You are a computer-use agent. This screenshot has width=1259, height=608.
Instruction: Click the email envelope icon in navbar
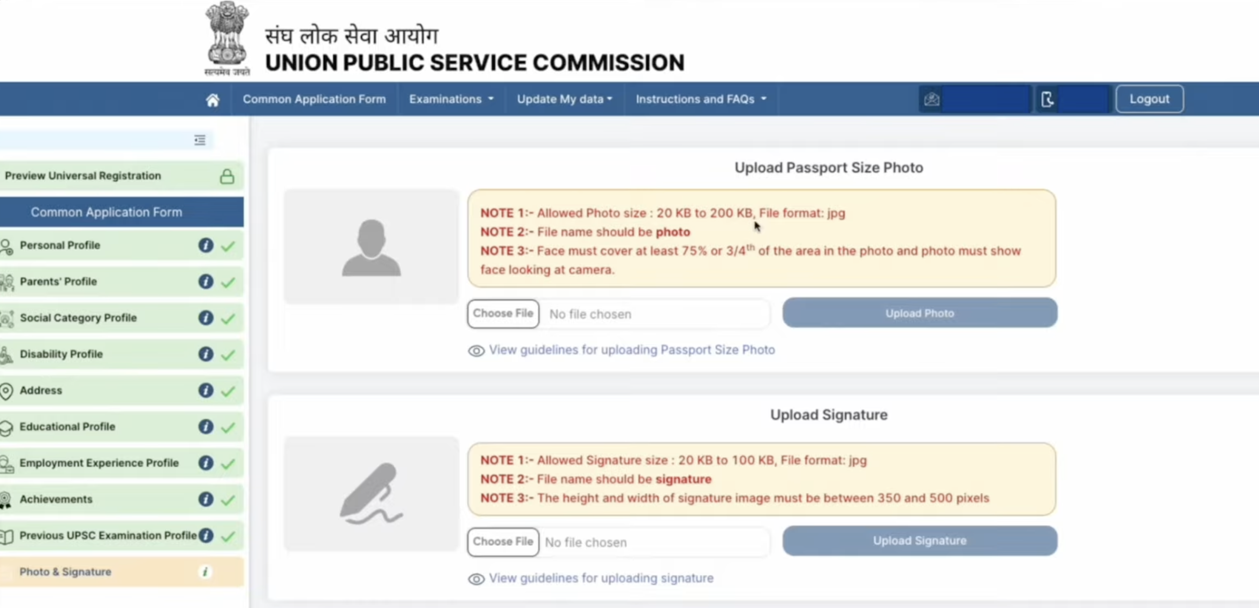(x=932, y=100)
